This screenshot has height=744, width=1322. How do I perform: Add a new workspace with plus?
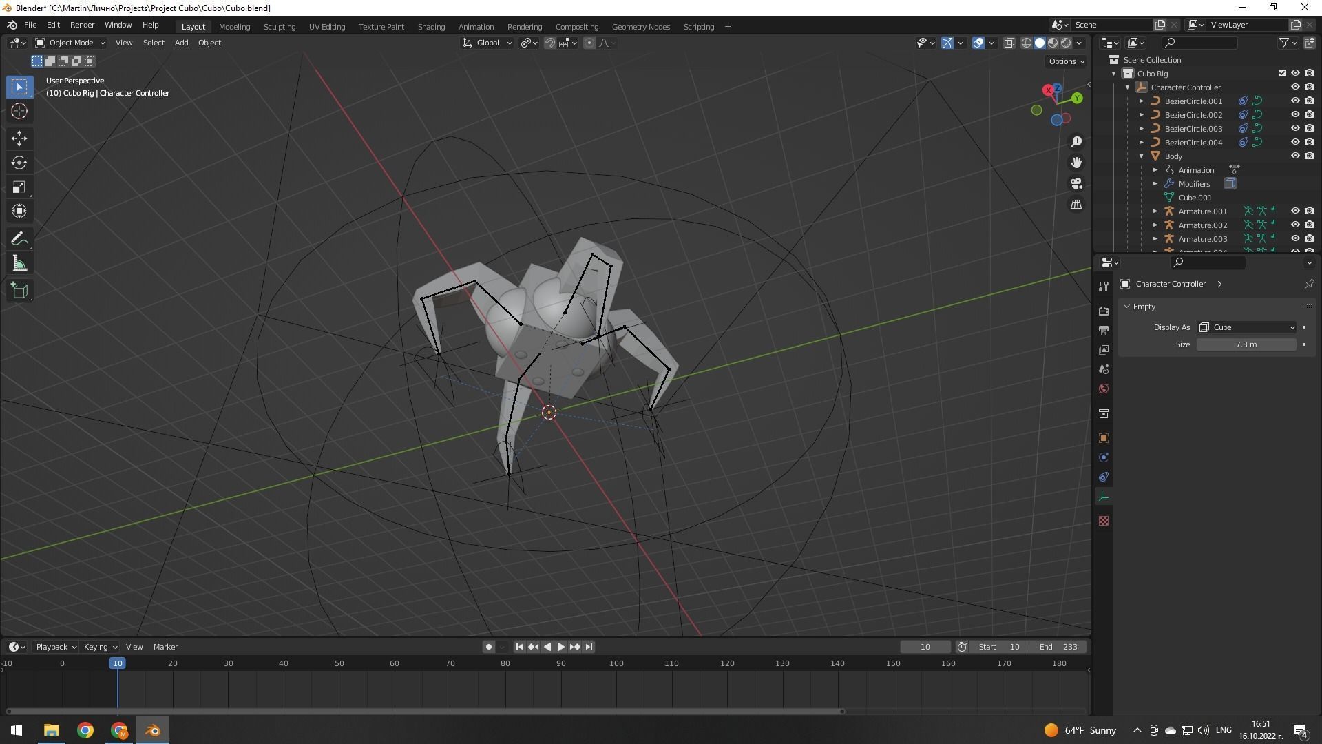(x=728, y=27)
